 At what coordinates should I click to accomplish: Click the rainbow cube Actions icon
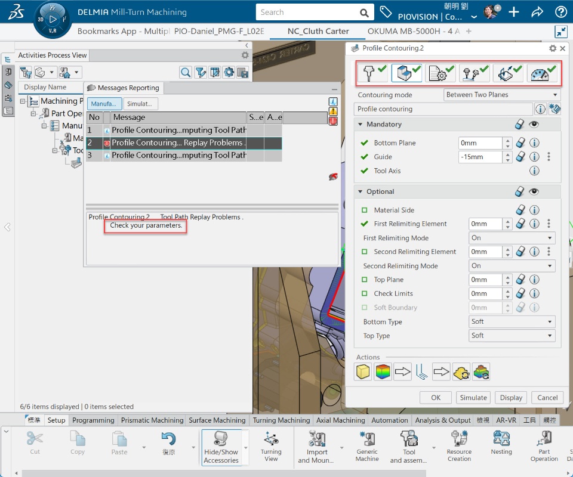[x=383, y=372]
